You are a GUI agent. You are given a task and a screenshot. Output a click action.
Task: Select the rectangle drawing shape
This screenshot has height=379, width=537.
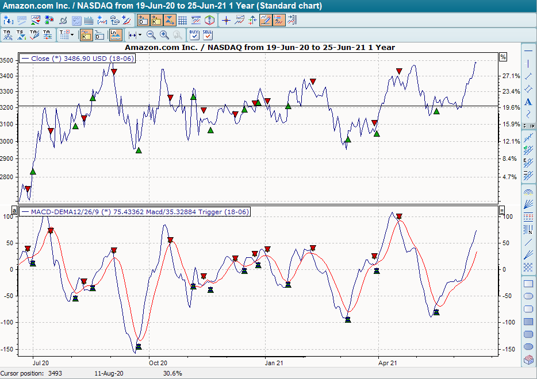(x=528, y=284)
